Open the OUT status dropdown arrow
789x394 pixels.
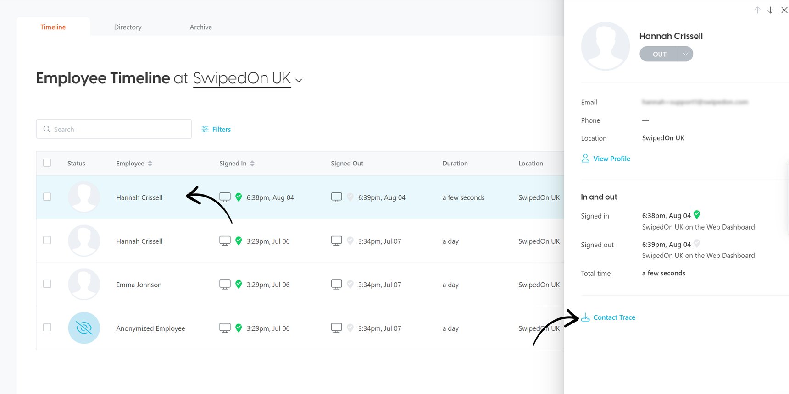[685, 54]
